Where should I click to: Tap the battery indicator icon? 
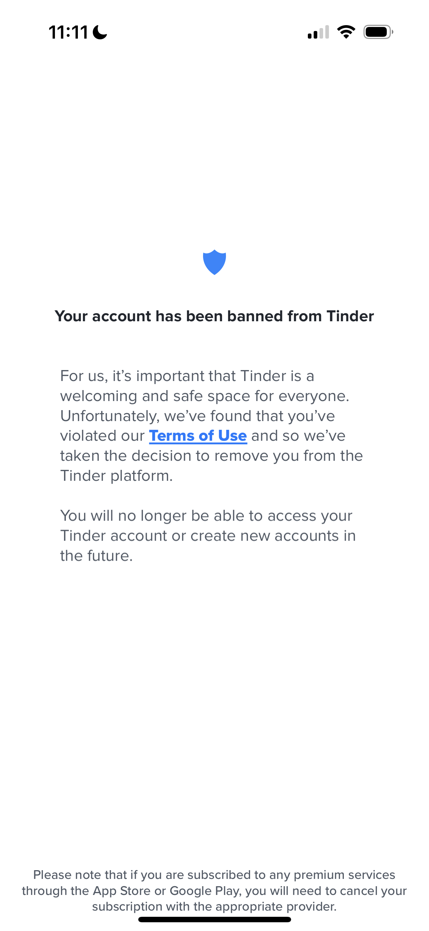pyautogui.click(x=378, y=32)
